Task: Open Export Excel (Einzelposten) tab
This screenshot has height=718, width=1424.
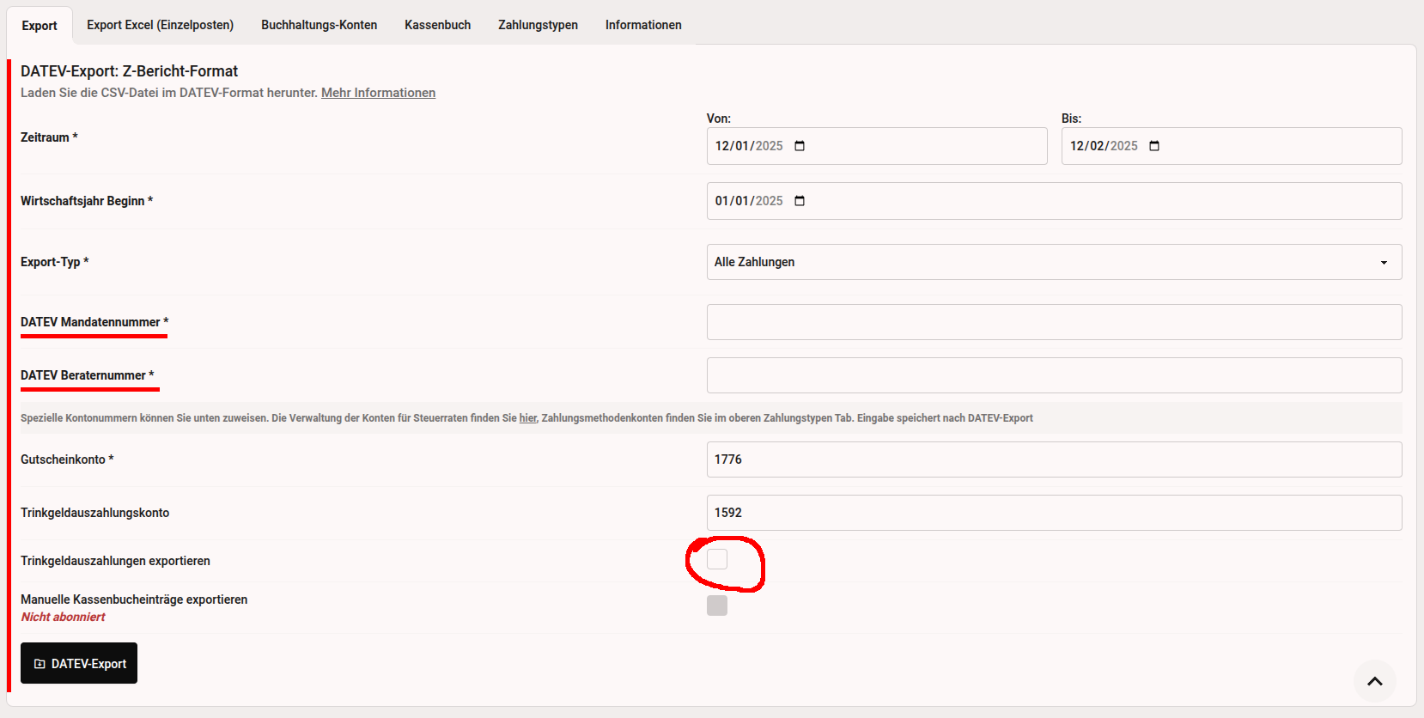Action: click(x=160, y=25)
